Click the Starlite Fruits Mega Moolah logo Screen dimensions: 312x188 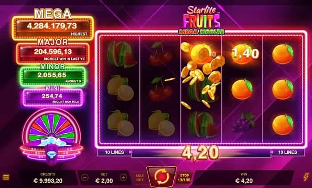tap(201, 20)
